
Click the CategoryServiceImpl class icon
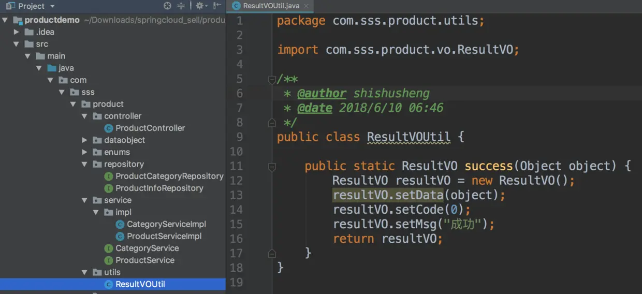click(x=120, y=224)
